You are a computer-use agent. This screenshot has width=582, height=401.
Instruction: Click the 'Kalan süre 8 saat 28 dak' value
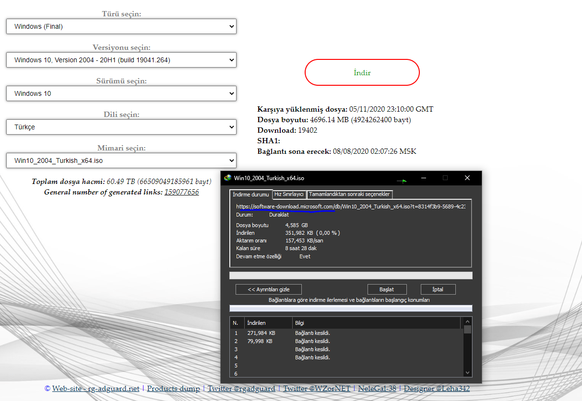(301, 248)
